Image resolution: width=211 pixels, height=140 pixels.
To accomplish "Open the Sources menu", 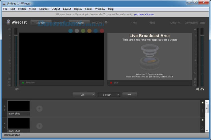I will (44, 9).
